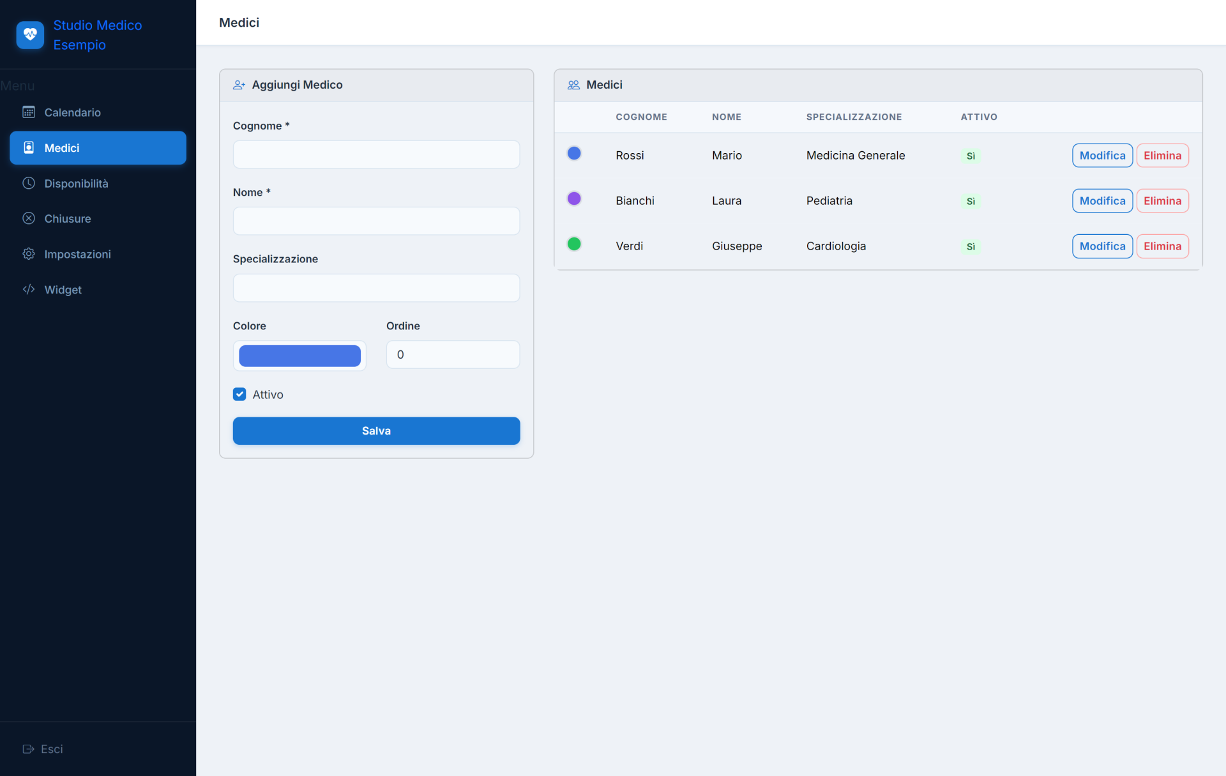This screenshot has height=776, width=1226.
Task: Open the Colore picker swatch
Action: 299,355
